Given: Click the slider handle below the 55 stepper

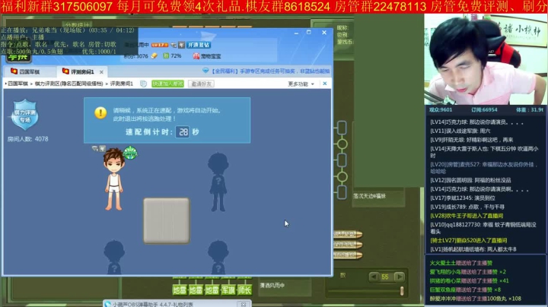Looking at the screenshot, I should 402,290.
